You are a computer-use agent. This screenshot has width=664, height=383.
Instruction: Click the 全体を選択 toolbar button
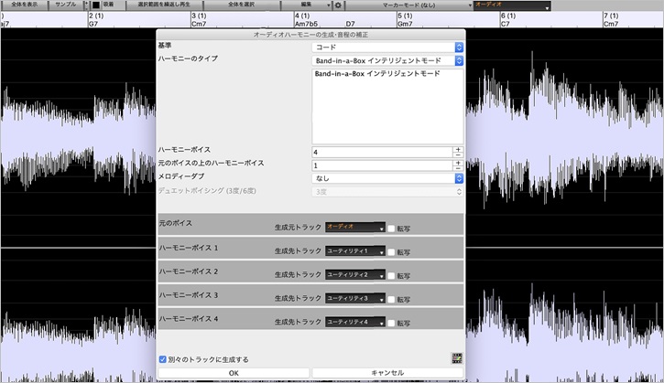coord(242,5)
